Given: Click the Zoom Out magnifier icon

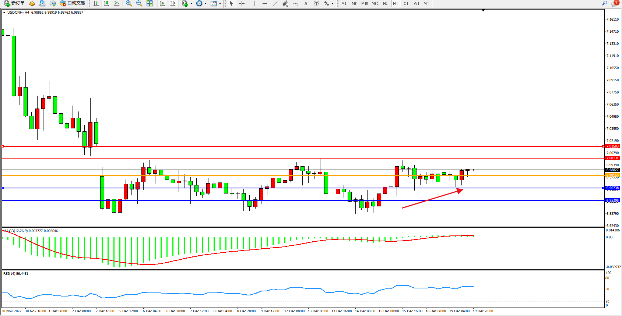Looking at the screenshot, I should point(139,3).
